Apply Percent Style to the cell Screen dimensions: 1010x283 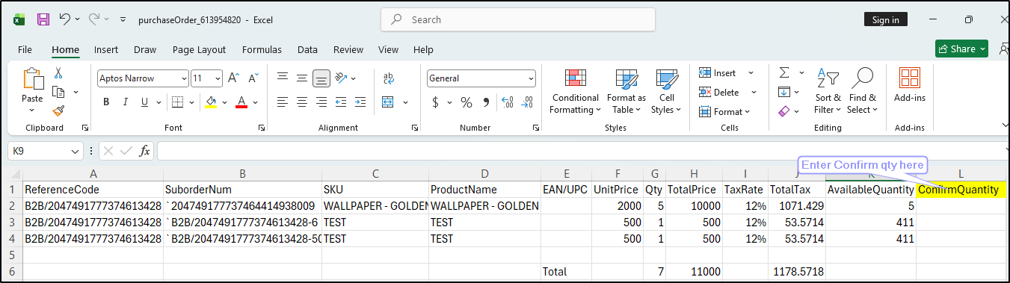click(x=466, y=102)
